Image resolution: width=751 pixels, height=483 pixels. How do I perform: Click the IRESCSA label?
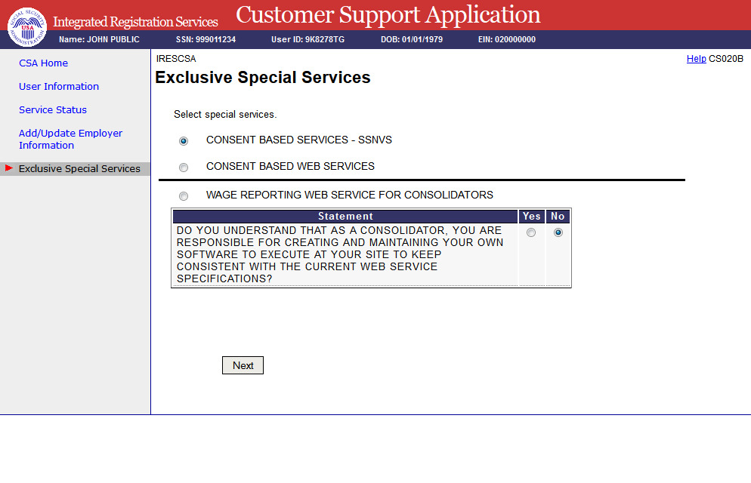pos(176,59)
